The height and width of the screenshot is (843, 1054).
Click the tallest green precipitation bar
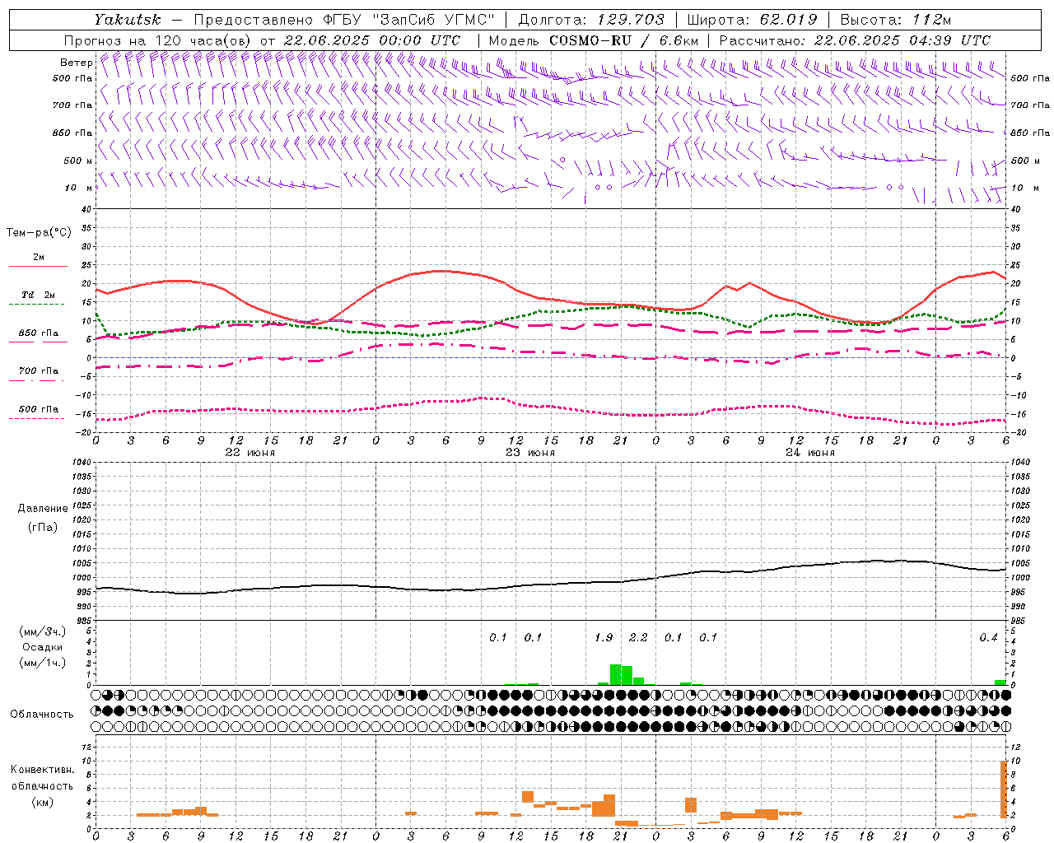coord(615,674)
